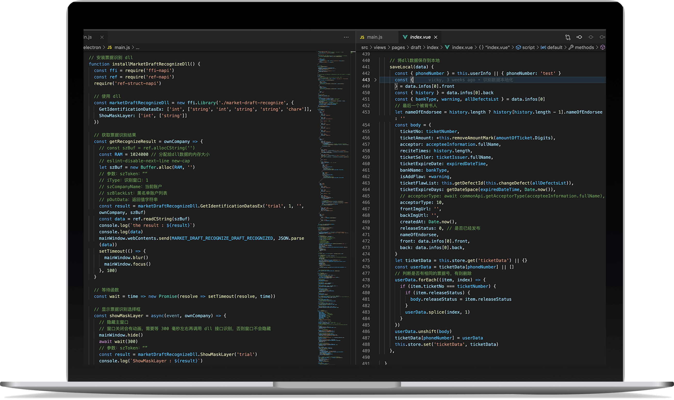The width and height of the screenshot is (674, 400).
Task: Click the electron folder breadcrumb
Action: (92, 47)
